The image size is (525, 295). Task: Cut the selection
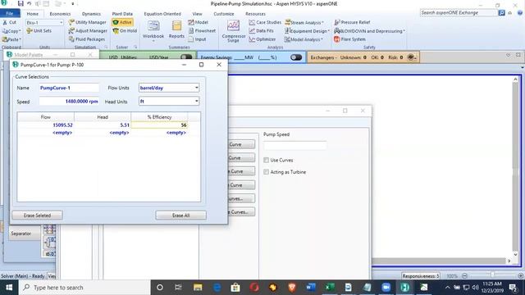(x=9, y=22)
